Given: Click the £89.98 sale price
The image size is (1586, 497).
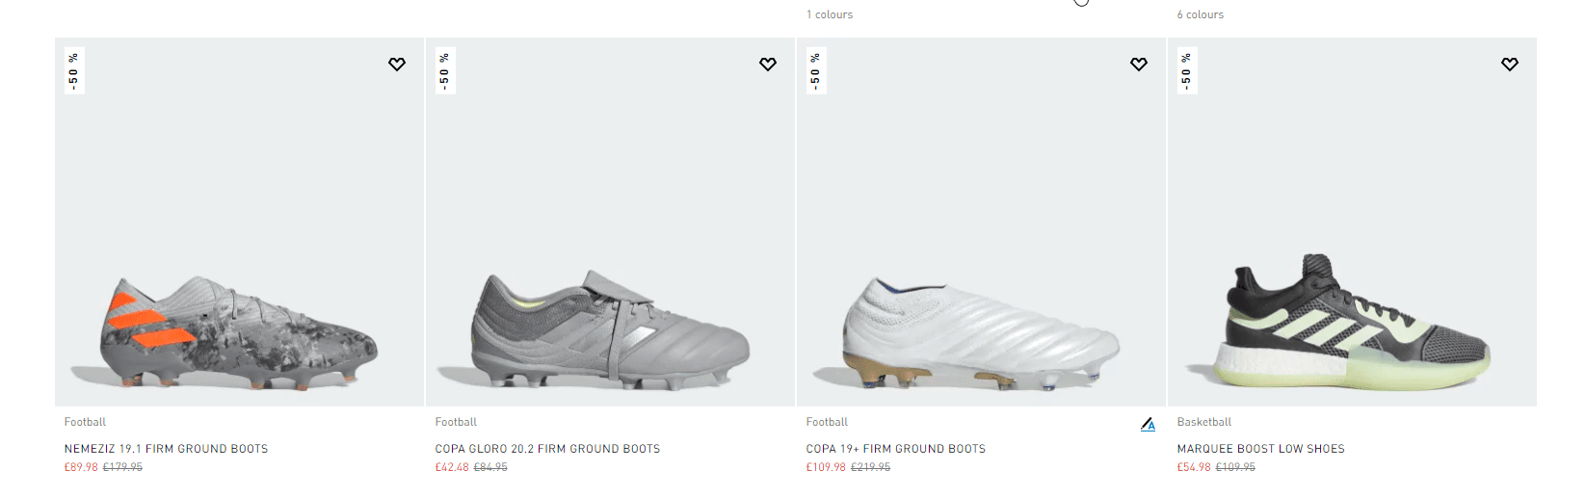Looking at the screenshot, I should pyautogui.click(x=81, y=467).
